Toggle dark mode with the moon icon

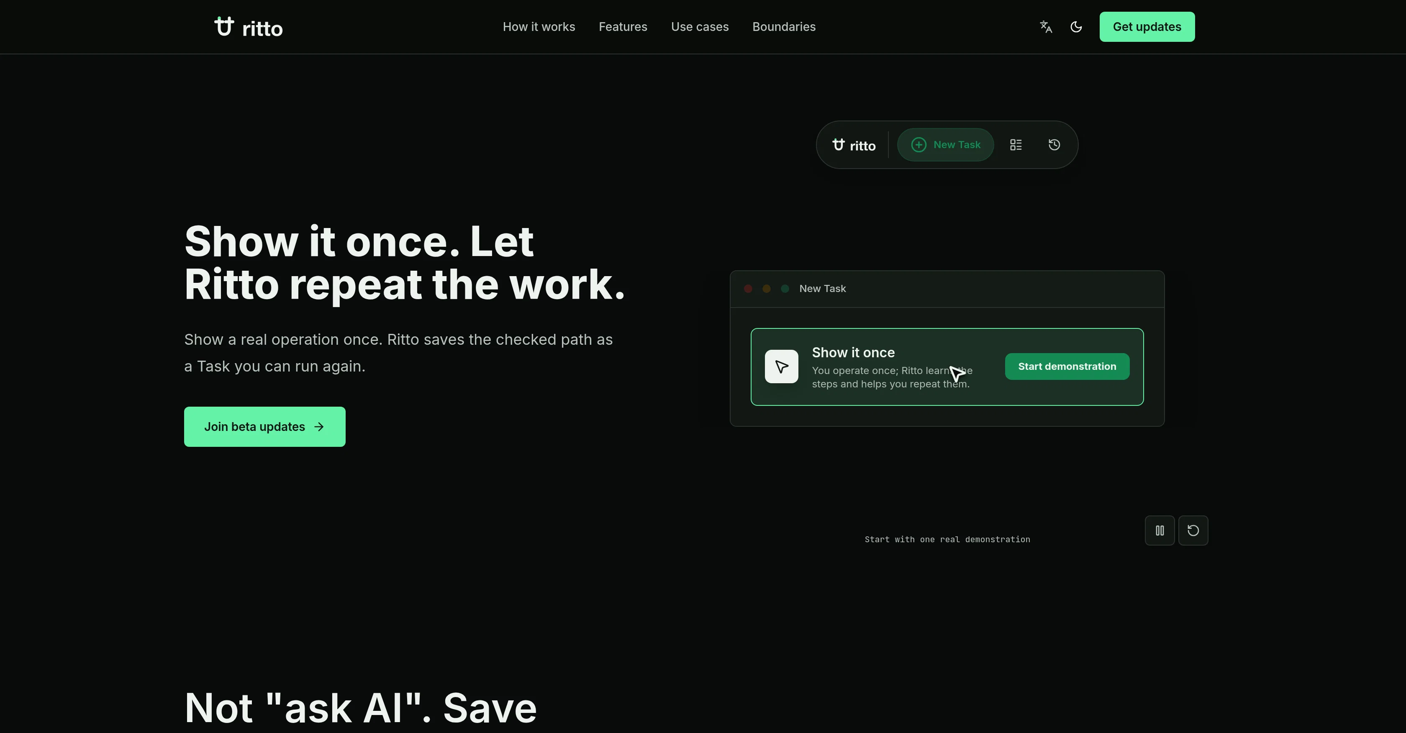[1076, 27]
